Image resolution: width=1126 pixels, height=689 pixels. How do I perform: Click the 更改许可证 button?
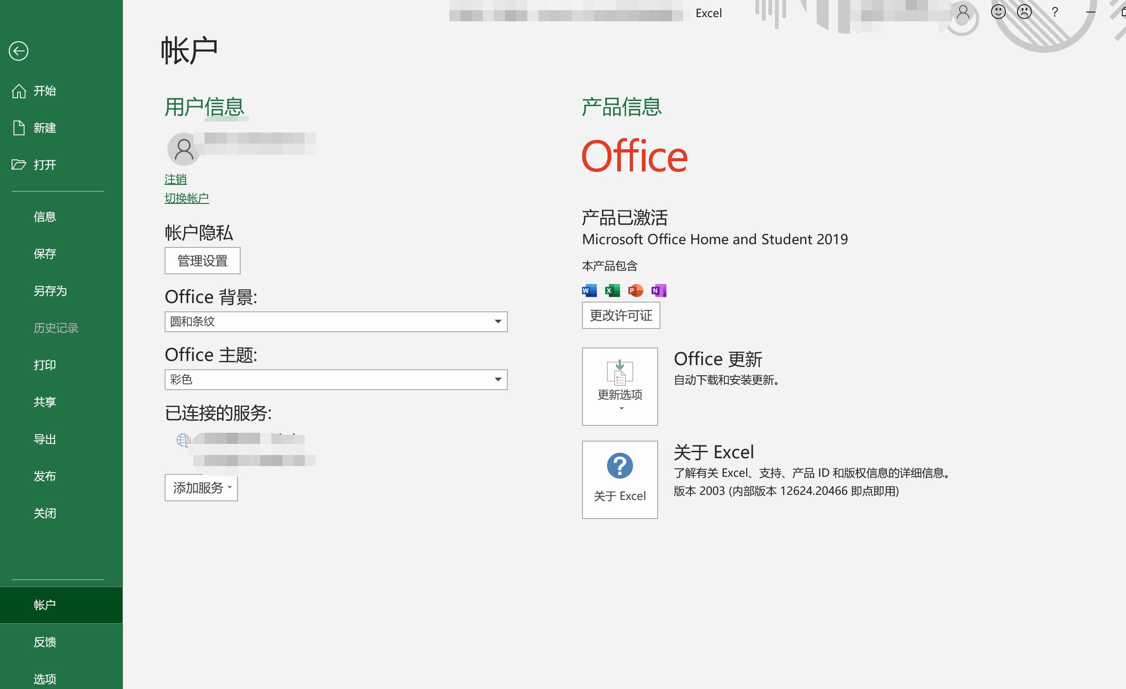621,316
